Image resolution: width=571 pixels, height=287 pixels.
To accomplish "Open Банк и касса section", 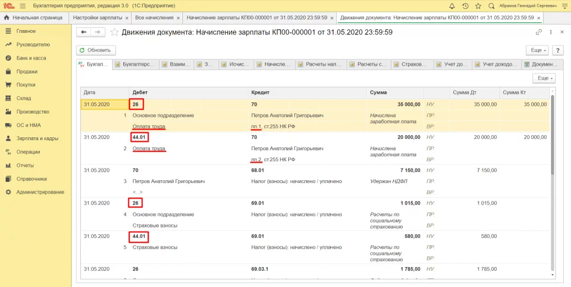I will coord(31,58).
